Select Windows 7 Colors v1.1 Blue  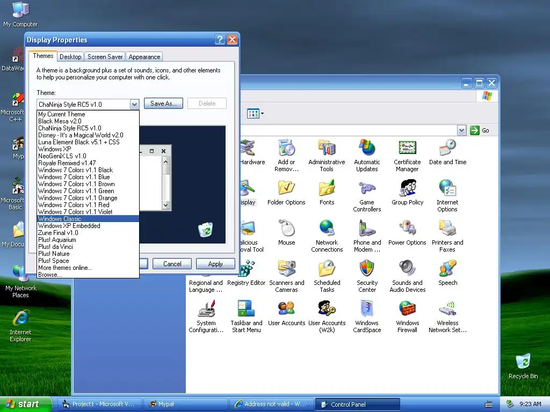pos(88,177)
